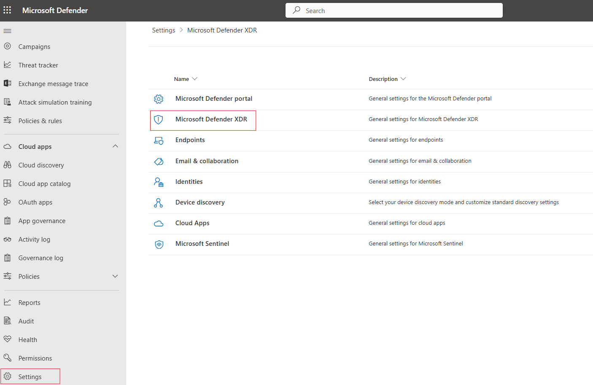Viewport: 593px width, 385px height.
Task: Click the Attack simulation training icon
Action: (x=7, y=102)
